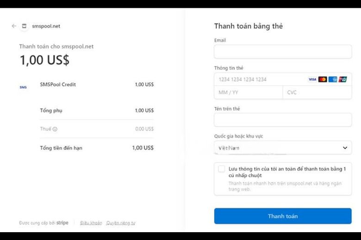Viewport: 361px width, 240px height.
Task: Click the American Express card icon
Action: [333, 79]
